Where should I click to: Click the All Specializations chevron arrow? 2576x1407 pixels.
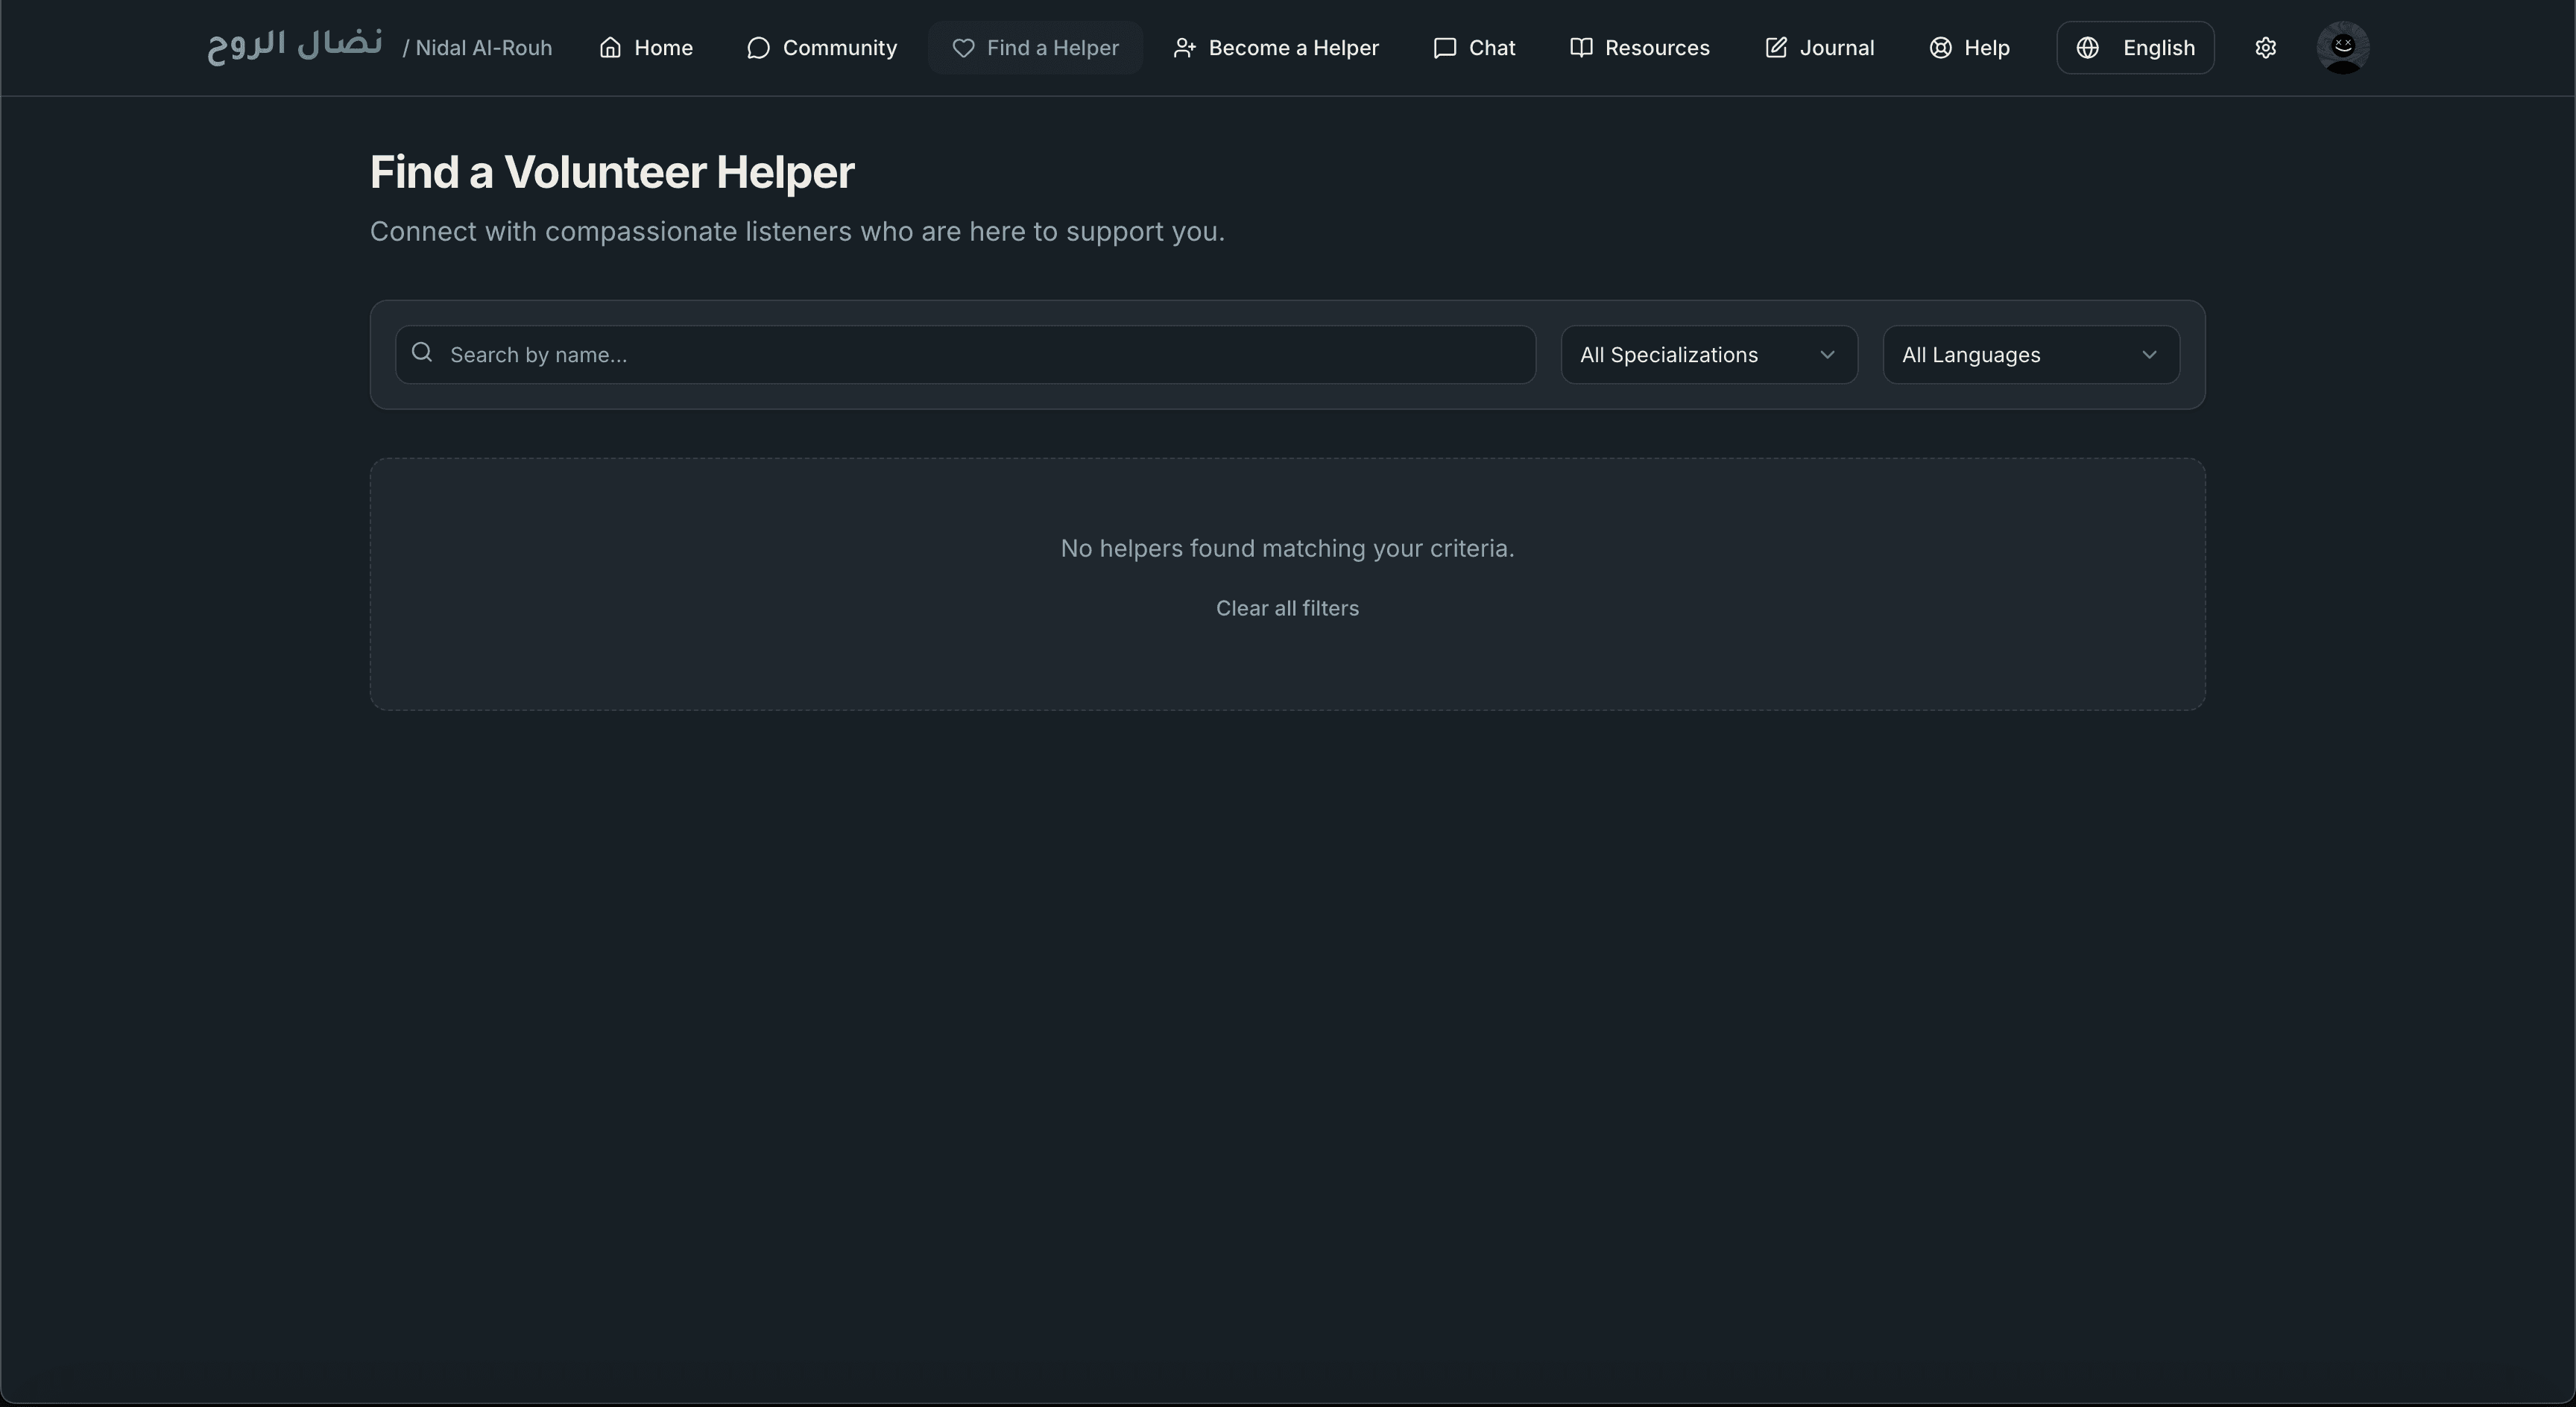pos(1827,354)
